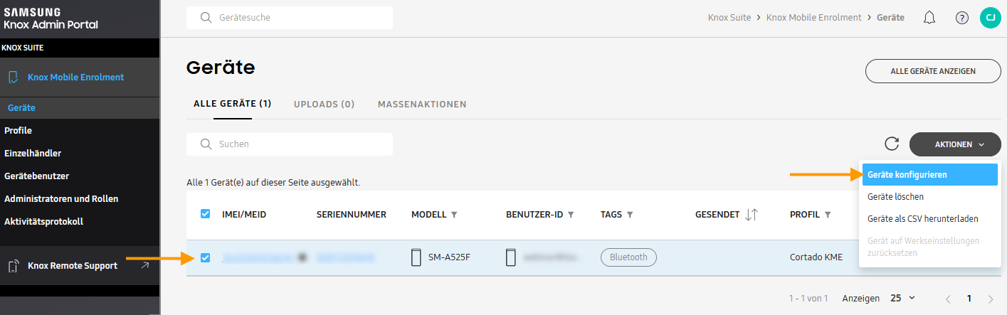
Task: Open the AKTIONEN dropdown
Action: coord(955,144)
